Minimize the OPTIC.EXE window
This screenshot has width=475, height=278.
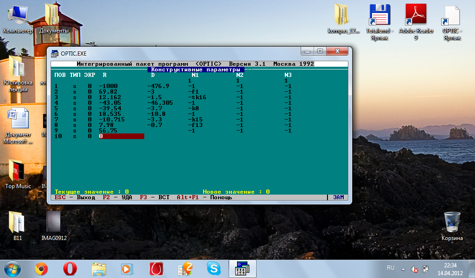[308, 51]
